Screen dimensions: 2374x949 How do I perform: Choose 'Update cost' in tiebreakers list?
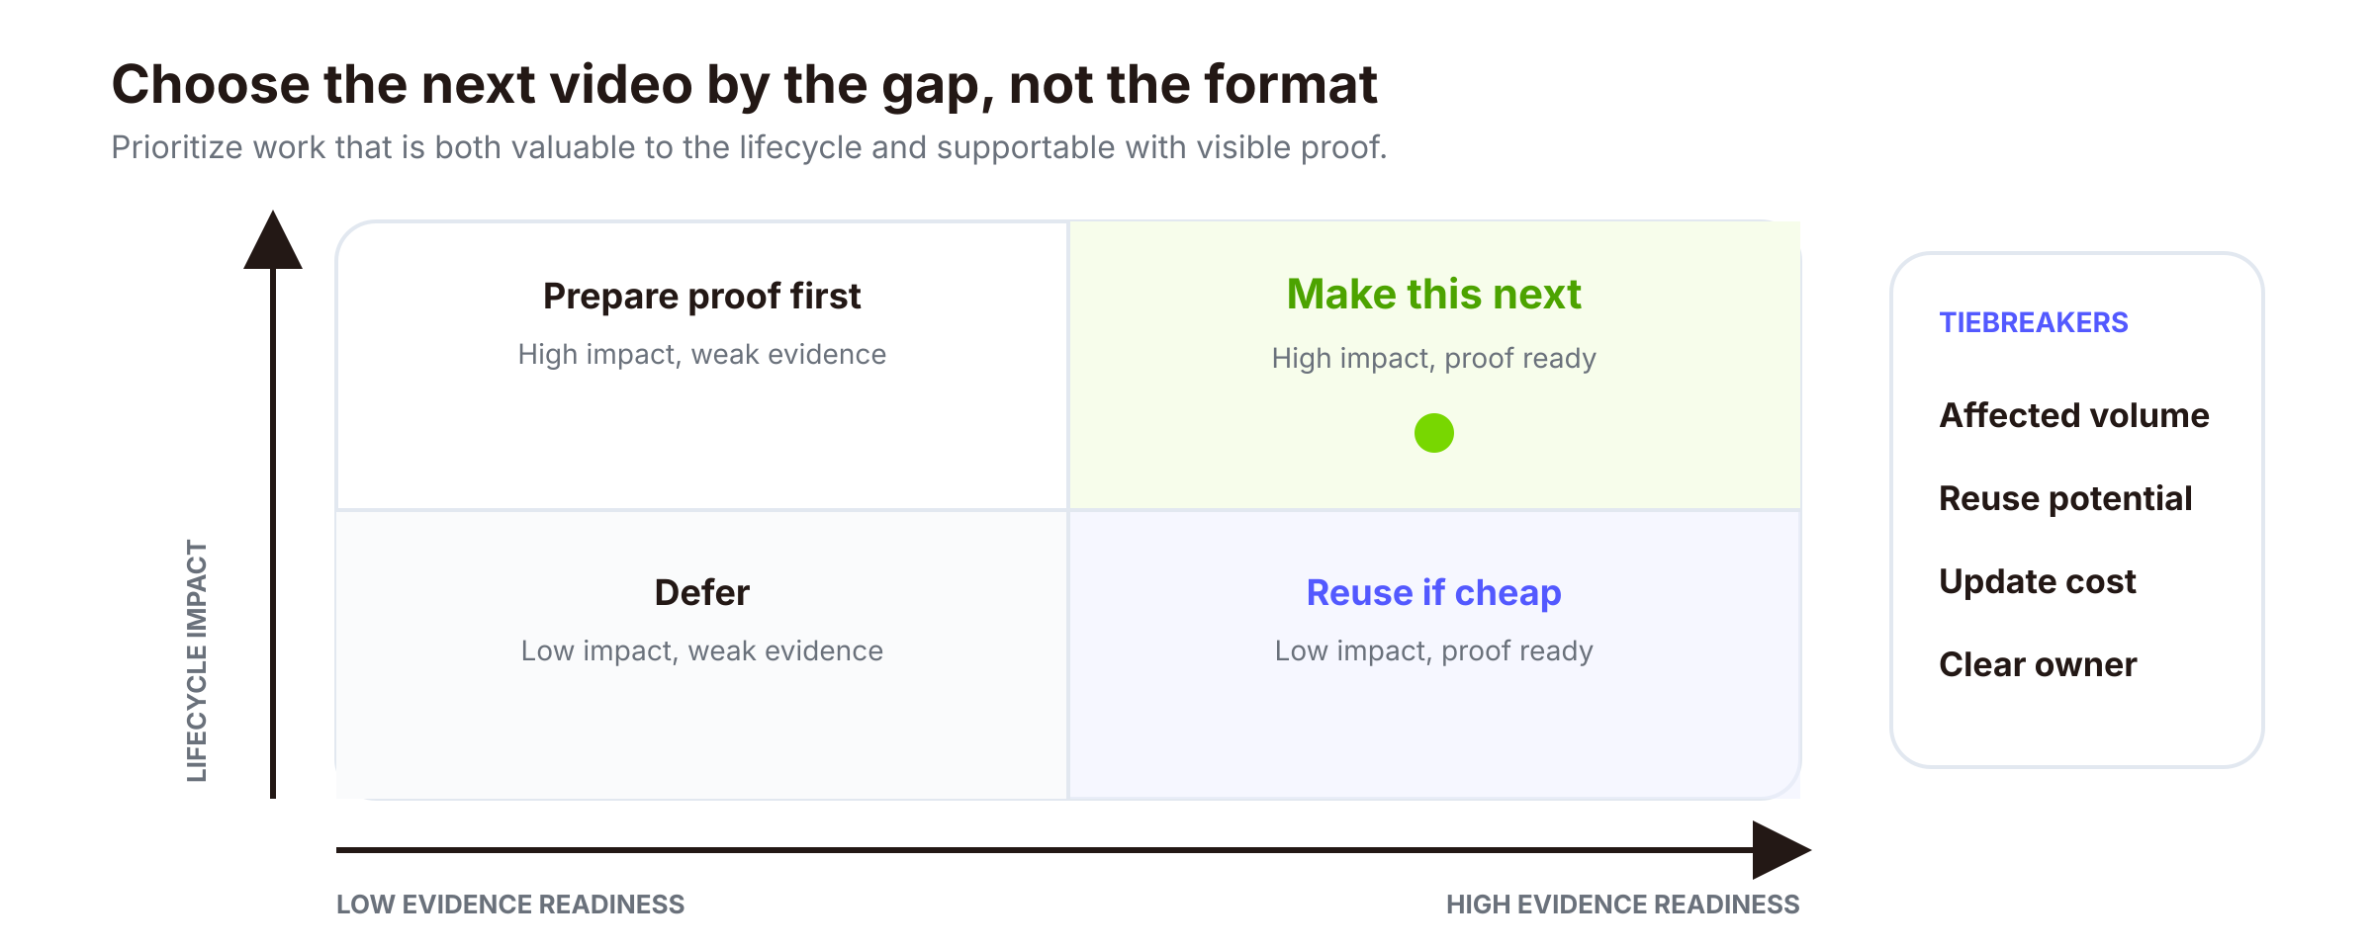2037,581
